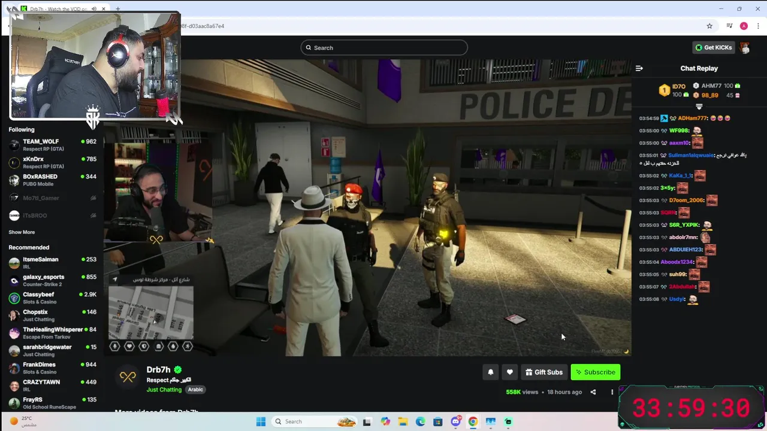Open offline ITsBROO channel

[x=53, y=215]
